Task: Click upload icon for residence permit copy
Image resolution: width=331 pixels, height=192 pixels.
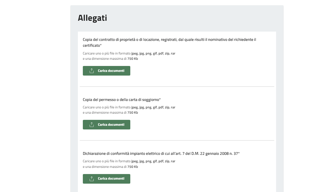Action: (92, 125)
